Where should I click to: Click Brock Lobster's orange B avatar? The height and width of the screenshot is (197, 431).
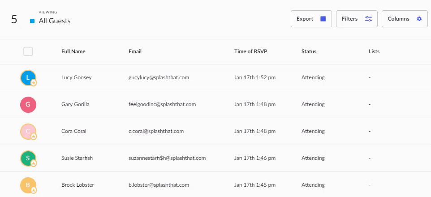click(28, 185)
